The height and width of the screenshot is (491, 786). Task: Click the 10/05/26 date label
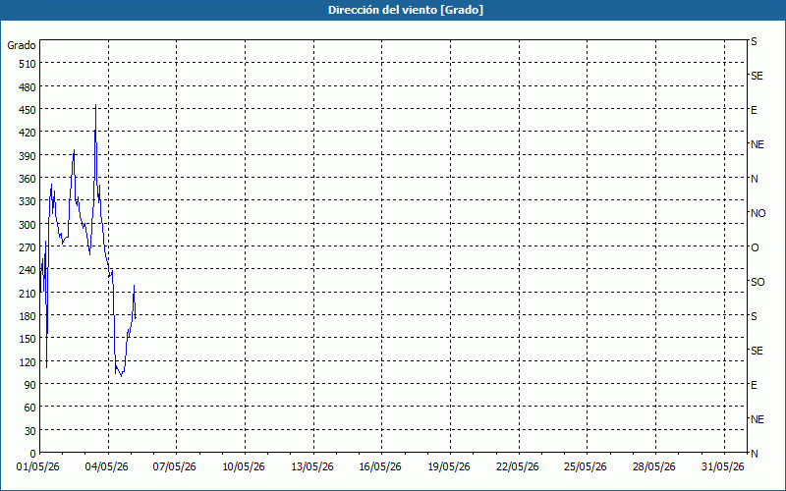point(244,467)
